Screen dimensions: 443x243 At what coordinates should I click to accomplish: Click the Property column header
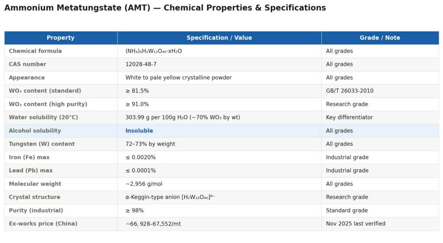pos(61,38)
